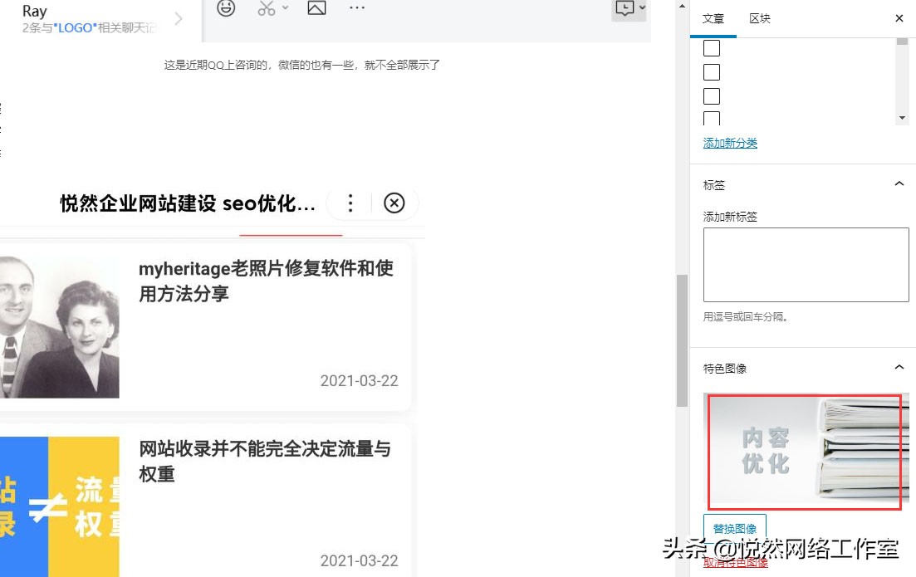Collapse the 特色图像 panel section

(x=899, y=367)
